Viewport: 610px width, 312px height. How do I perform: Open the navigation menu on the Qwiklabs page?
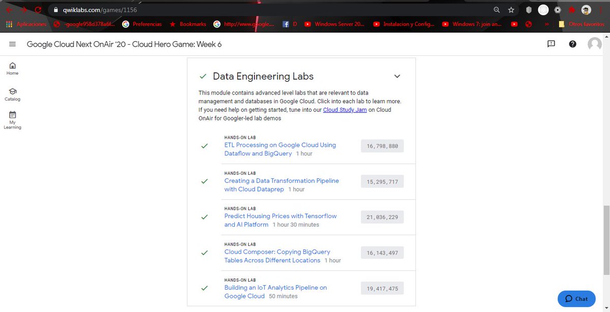(12, 44)
